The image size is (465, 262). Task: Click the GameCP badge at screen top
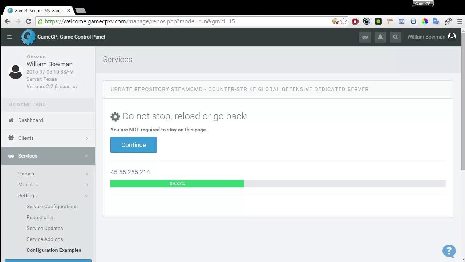pyautogui.click(x=422, y=4)
